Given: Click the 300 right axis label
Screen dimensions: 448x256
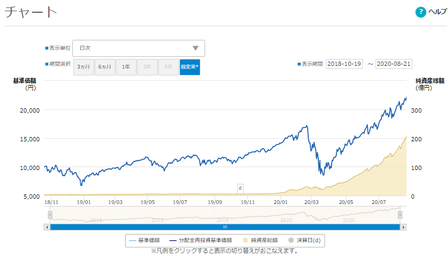Looking at the screenshot, I should coord(416,110).
